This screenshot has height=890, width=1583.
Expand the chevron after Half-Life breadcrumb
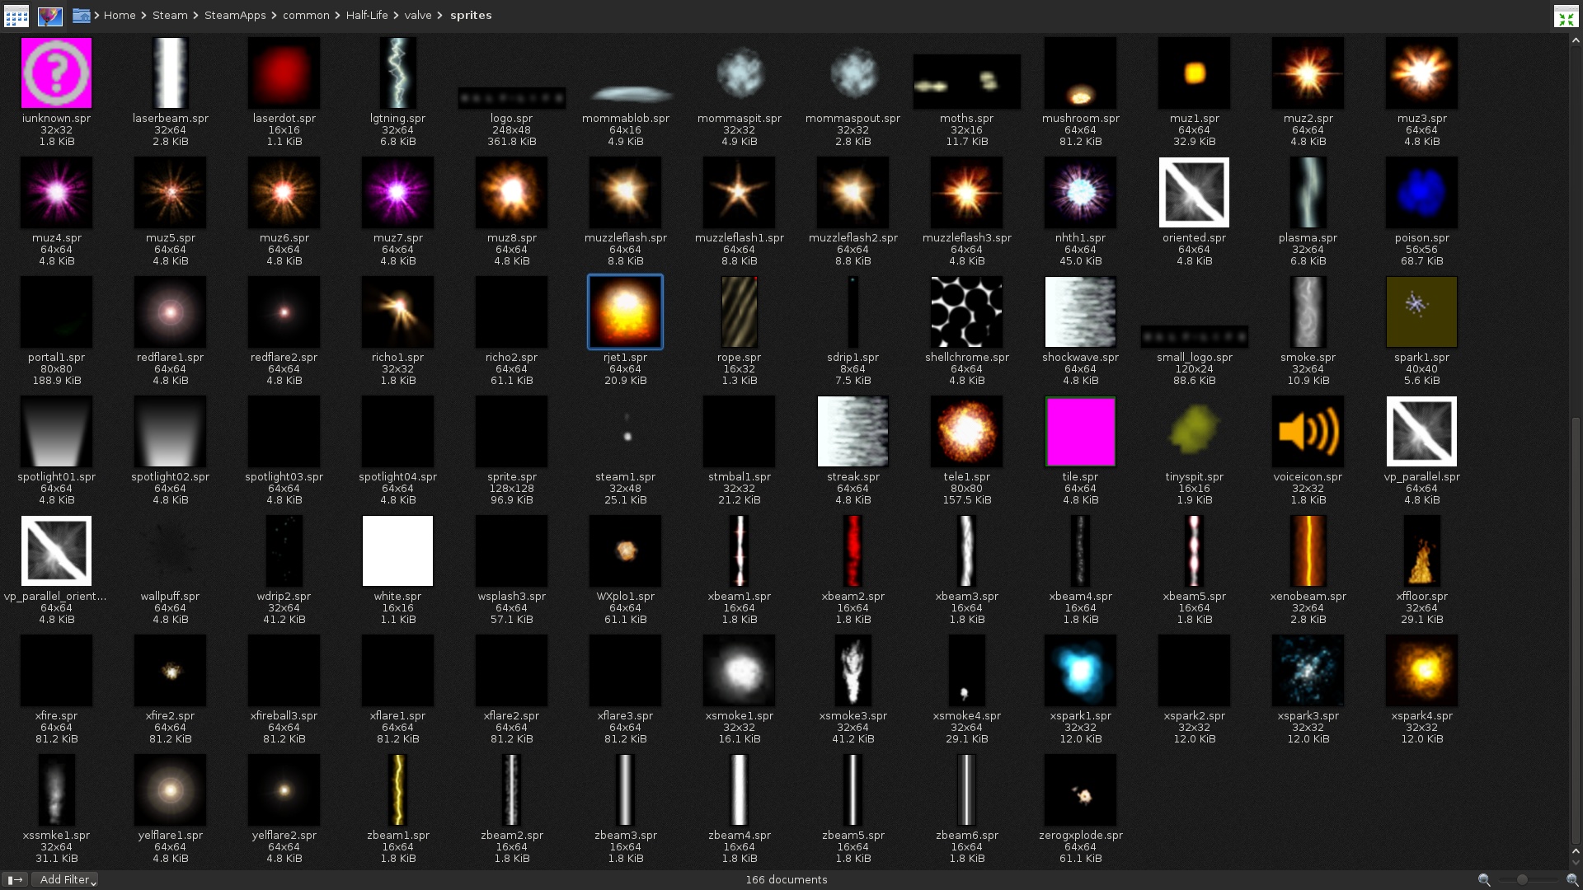396,16
